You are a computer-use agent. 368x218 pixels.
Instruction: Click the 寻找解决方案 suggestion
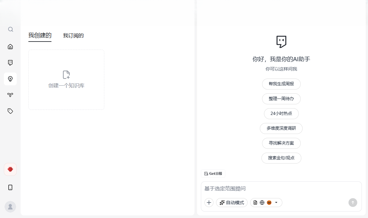point(281,143)
